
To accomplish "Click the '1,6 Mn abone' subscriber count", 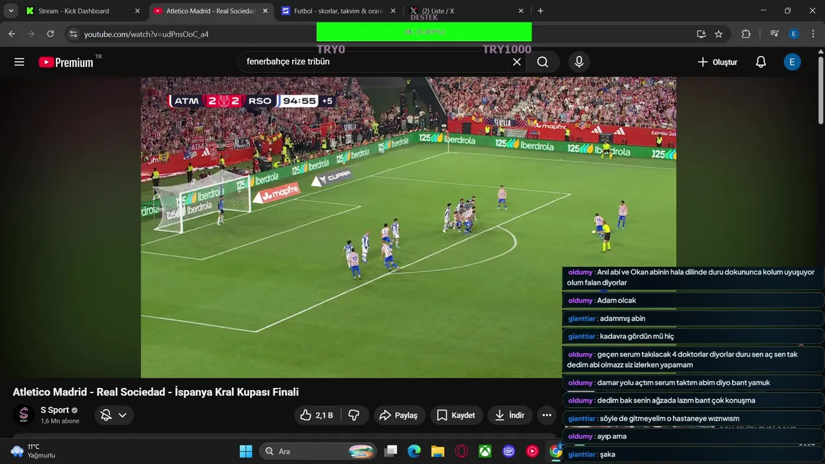I will coord(60,421).
